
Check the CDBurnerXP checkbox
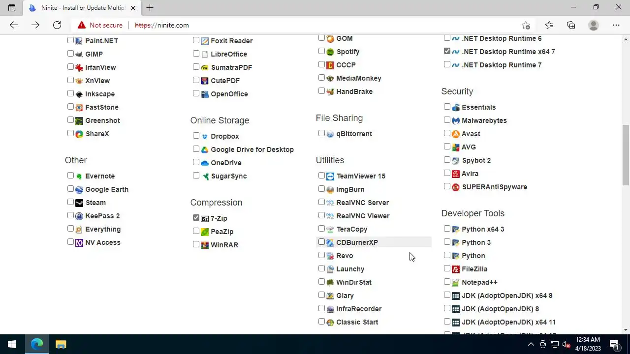321,242
